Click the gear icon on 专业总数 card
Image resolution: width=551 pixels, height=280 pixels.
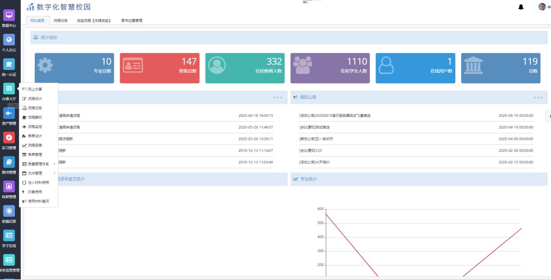tap(45, 65)
